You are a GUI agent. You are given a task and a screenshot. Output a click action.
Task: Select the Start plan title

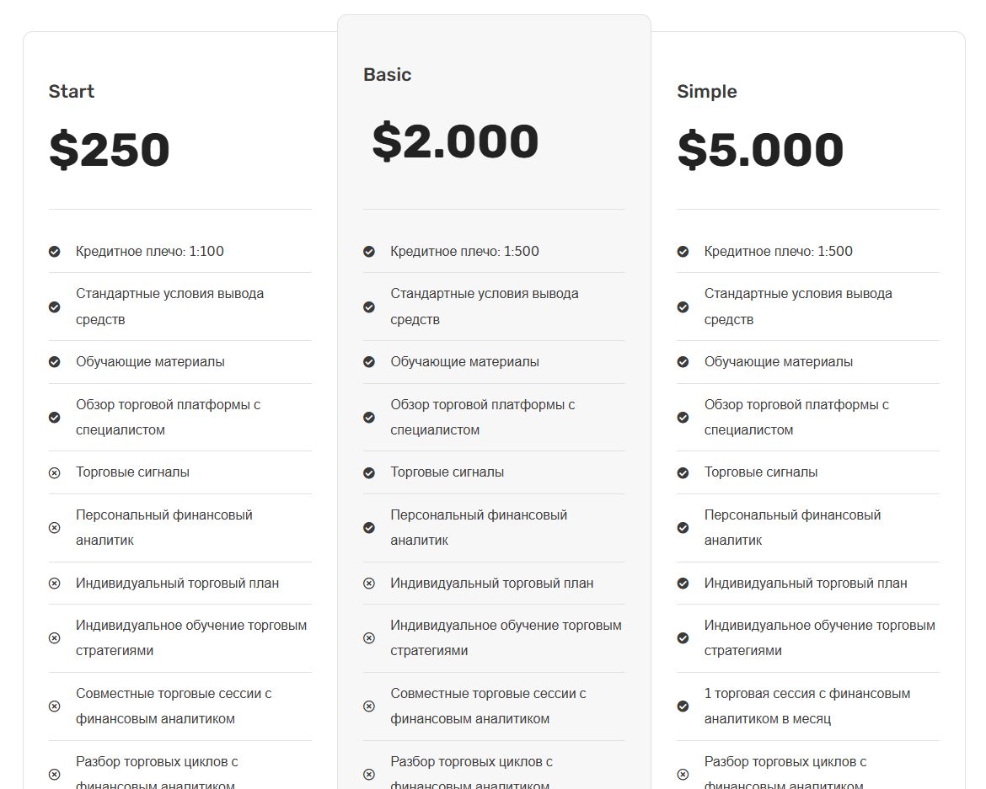72,92
